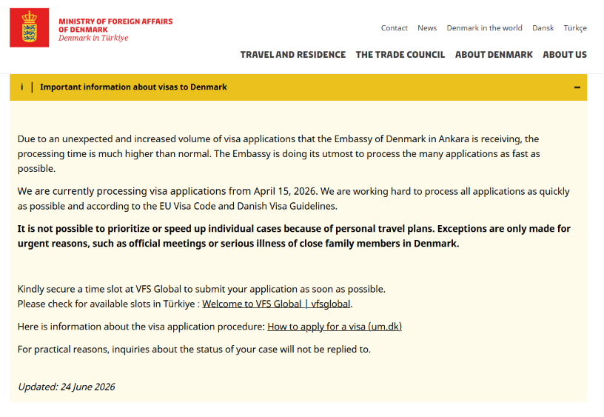Click the info 'i' icon in yellow banner
The width and height of the screenshot is (604, 417).
tap(22, 87)
